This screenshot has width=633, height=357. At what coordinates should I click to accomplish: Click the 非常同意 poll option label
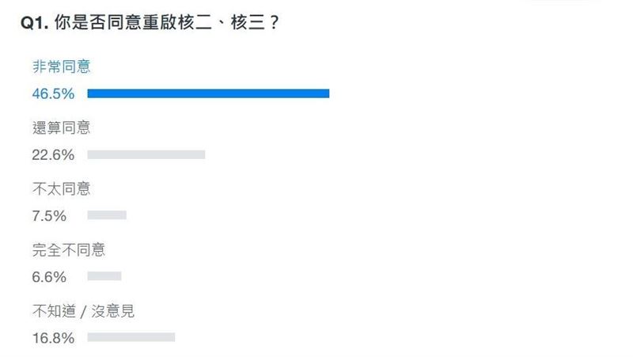pyautogui.click(x=55, y=66)
